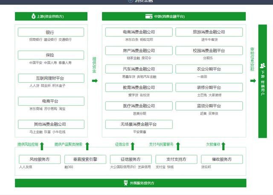
Task: Click the right arrow below 提供资金
Action: pos(95,81)
